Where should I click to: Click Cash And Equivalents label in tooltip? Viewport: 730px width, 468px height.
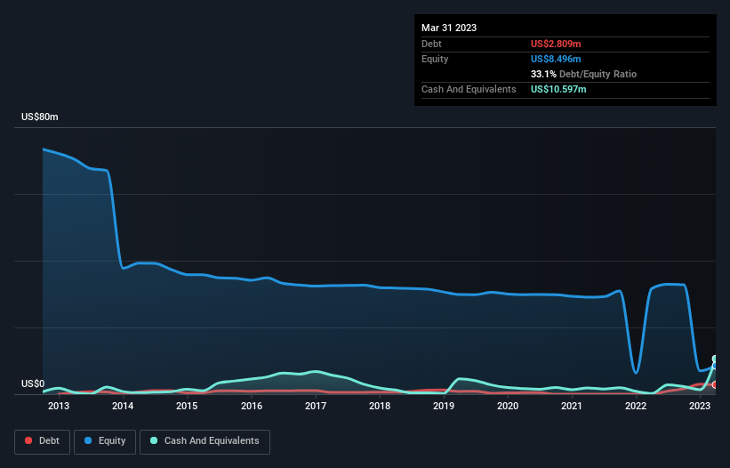[469, 89]
